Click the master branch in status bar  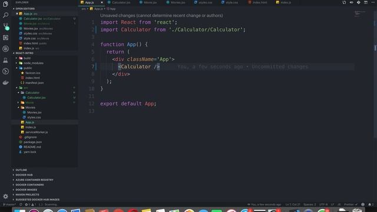point(9,204)
